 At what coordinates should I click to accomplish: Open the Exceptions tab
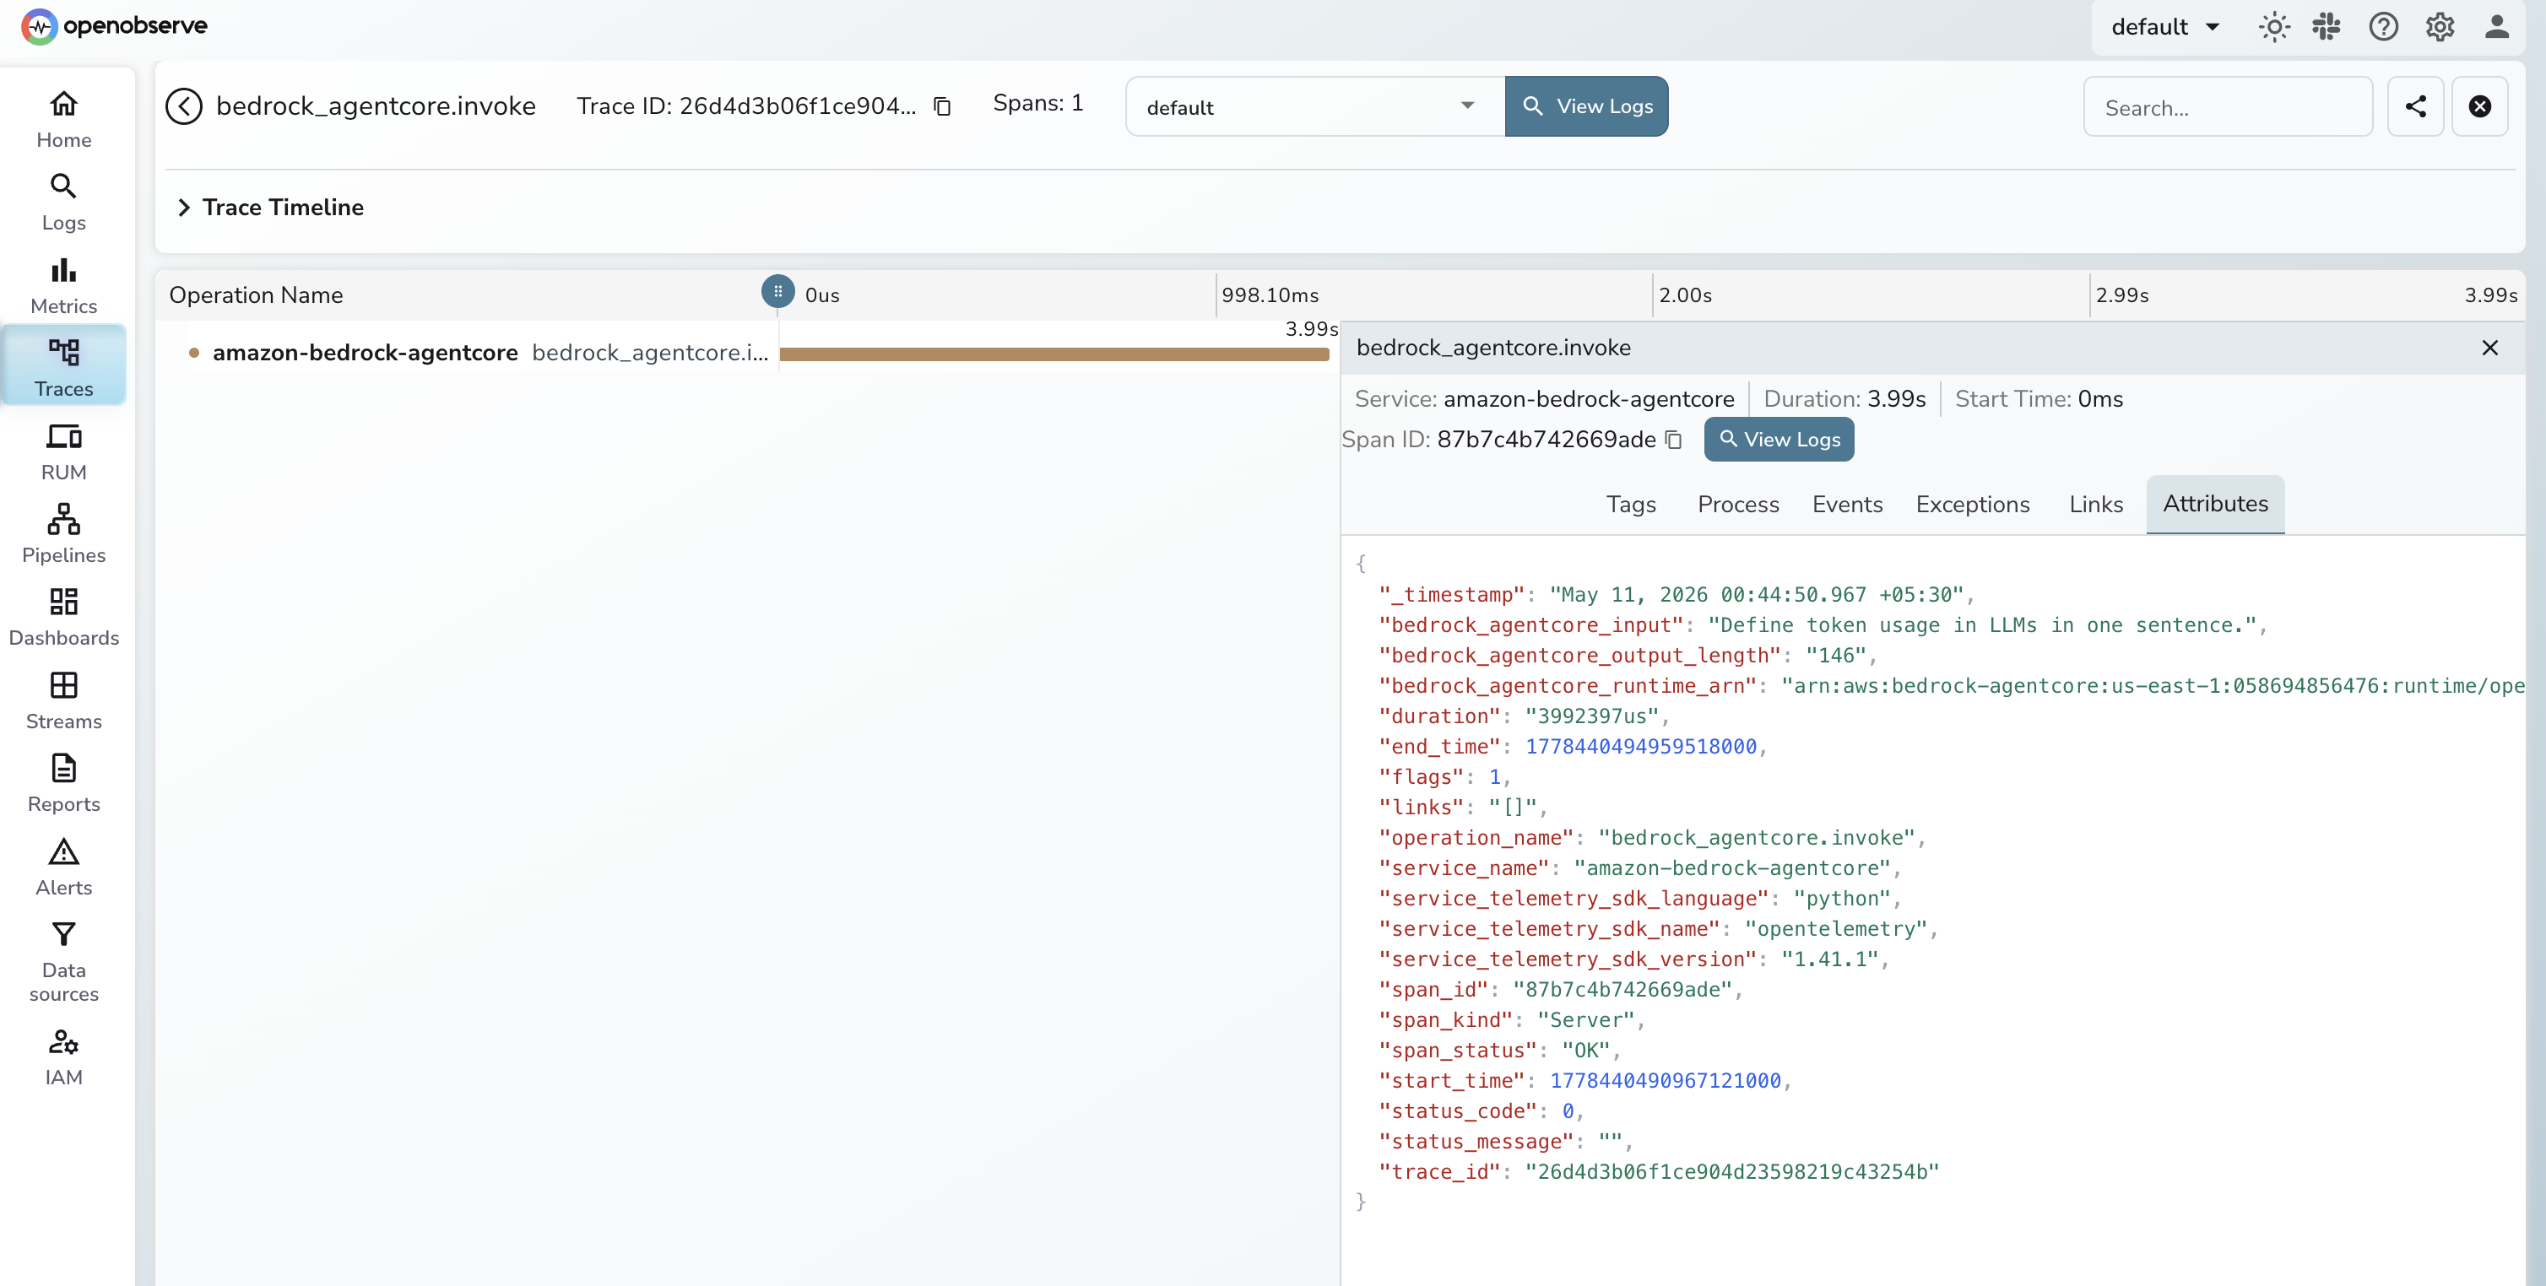[x=1972, y=505]
